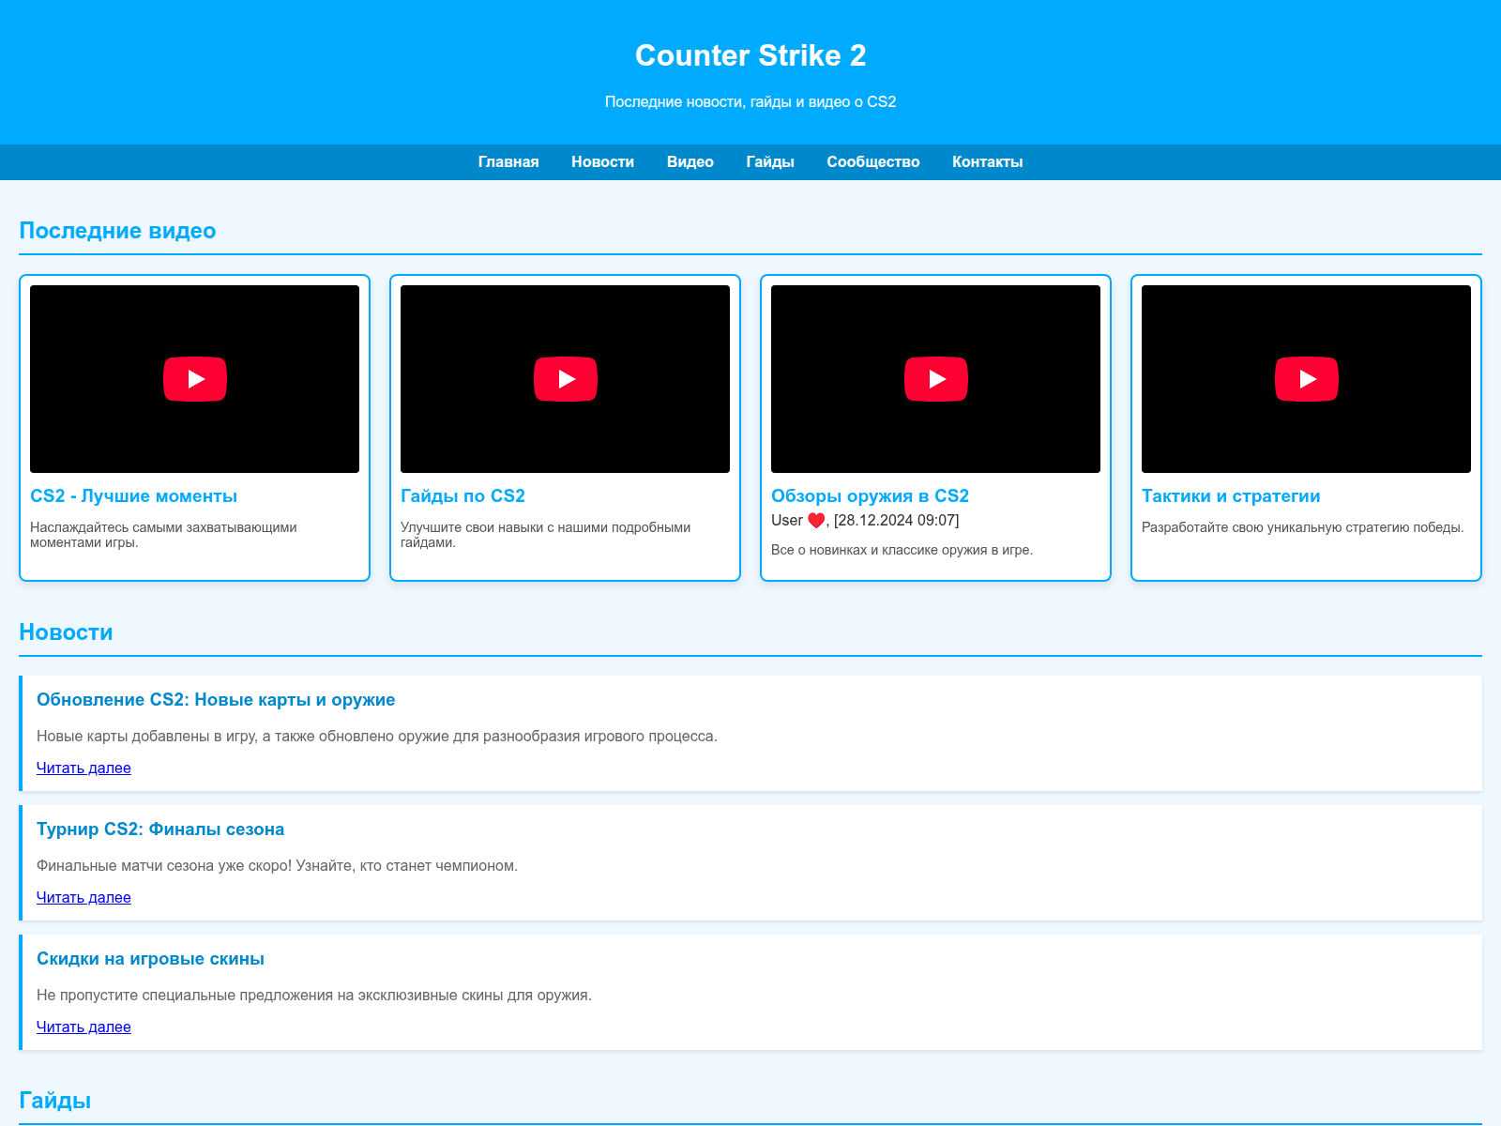Click the subtitle Последние новости, гайды и видео о CS2
This screenshot has width=1501, height=1126.
click(750, 101)
